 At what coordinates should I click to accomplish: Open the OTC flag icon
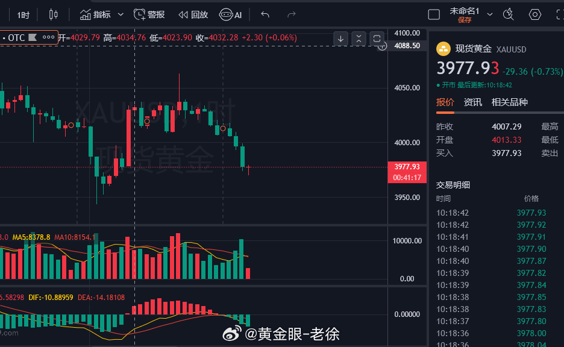pos(33,37)
